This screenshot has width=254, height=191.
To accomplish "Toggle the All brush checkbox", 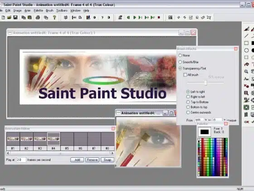I will (x=185, y=75).
